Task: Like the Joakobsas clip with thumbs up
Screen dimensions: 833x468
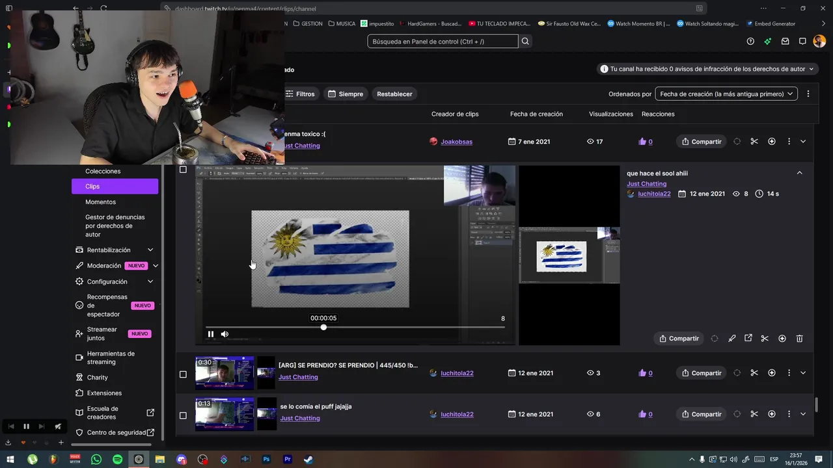Action: 642,142
